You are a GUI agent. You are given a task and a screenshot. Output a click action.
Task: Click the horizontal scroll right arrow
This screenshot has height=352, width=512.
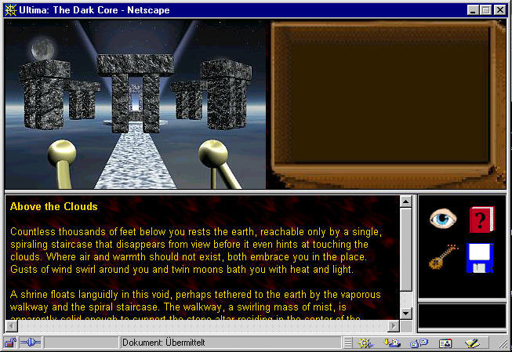(x=394, y=326)
